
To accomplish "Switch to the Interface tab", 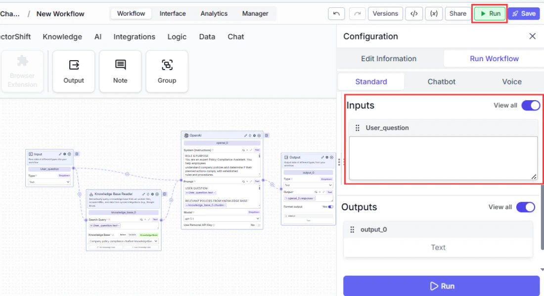I will coord(173,13).
